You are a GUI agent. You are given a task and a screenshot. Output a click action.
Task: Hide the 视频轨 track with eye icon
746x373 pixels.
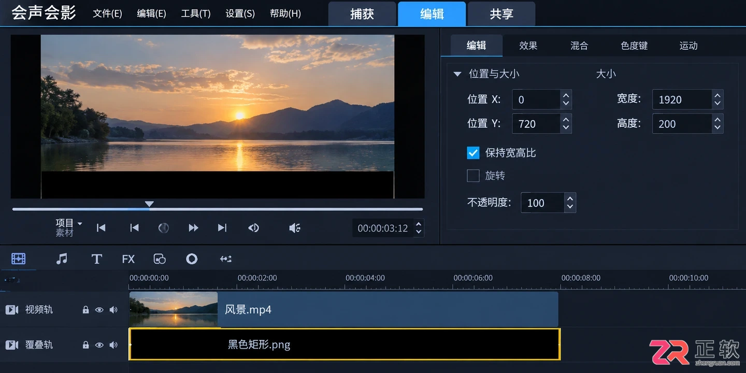(x=99, y=310)
